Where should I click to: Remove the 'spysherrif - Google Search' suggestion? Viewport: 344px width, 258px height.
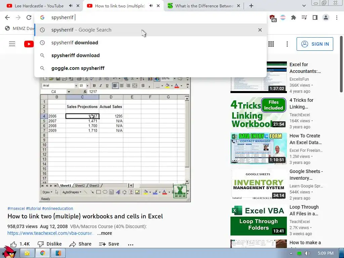click(x=260, y=30)
